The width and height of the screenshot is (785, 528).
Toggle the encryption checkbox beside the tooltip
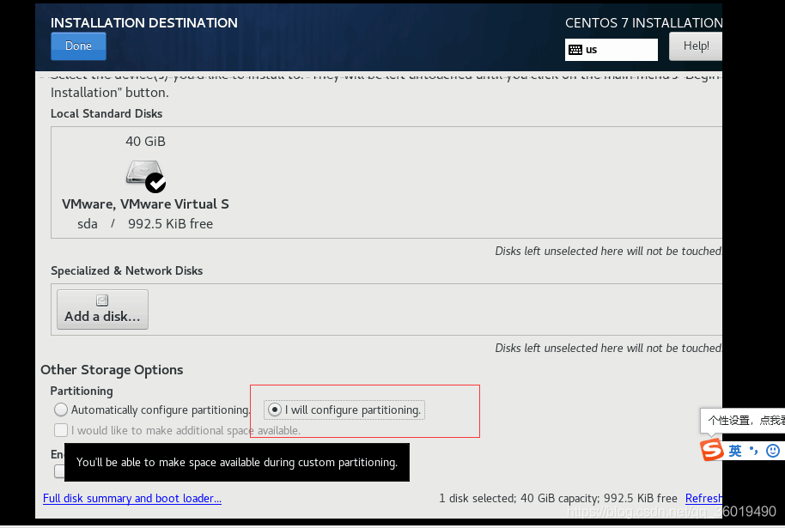coord(59,471)
